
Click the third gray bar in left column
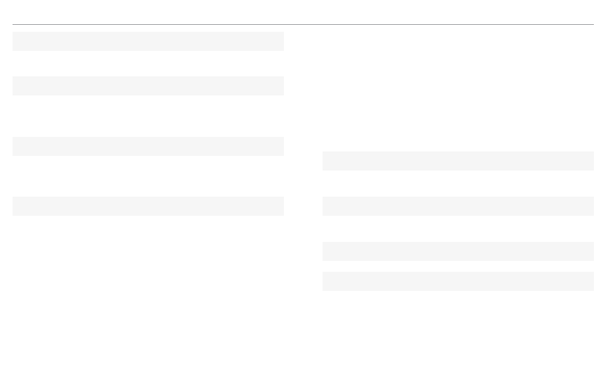tap(148, 146)
